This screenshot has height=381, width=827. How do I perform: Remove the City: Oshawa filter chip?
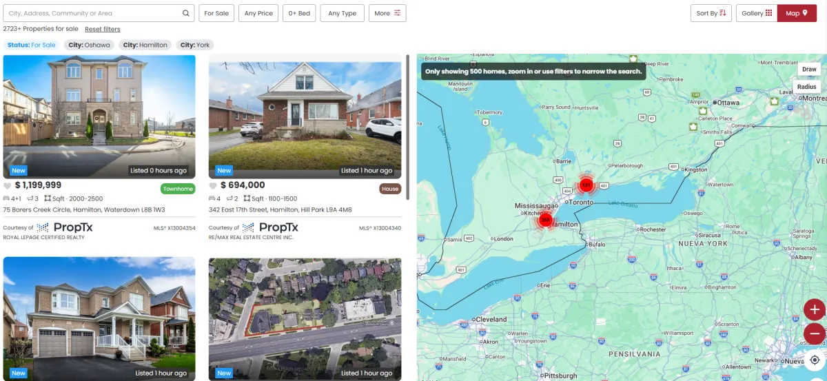(89, 45)
